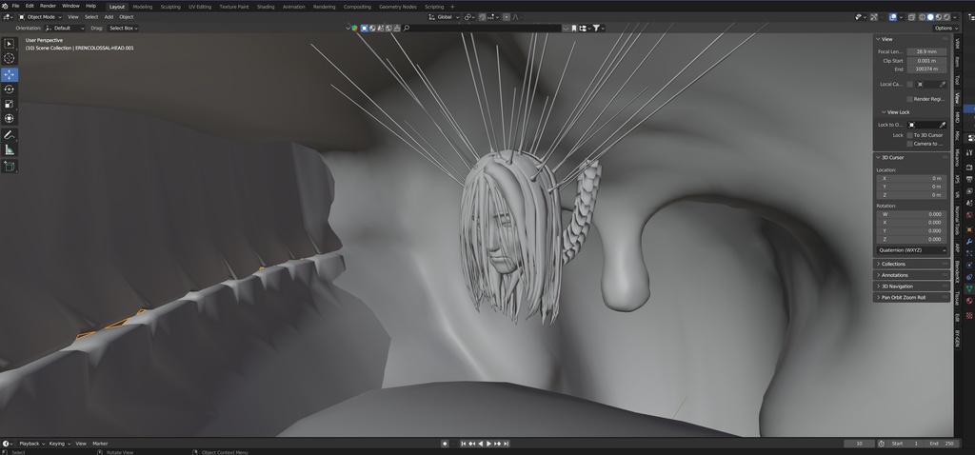Tick Lock To 3D Cursor checkbox
975x455 pixels.
910,135
